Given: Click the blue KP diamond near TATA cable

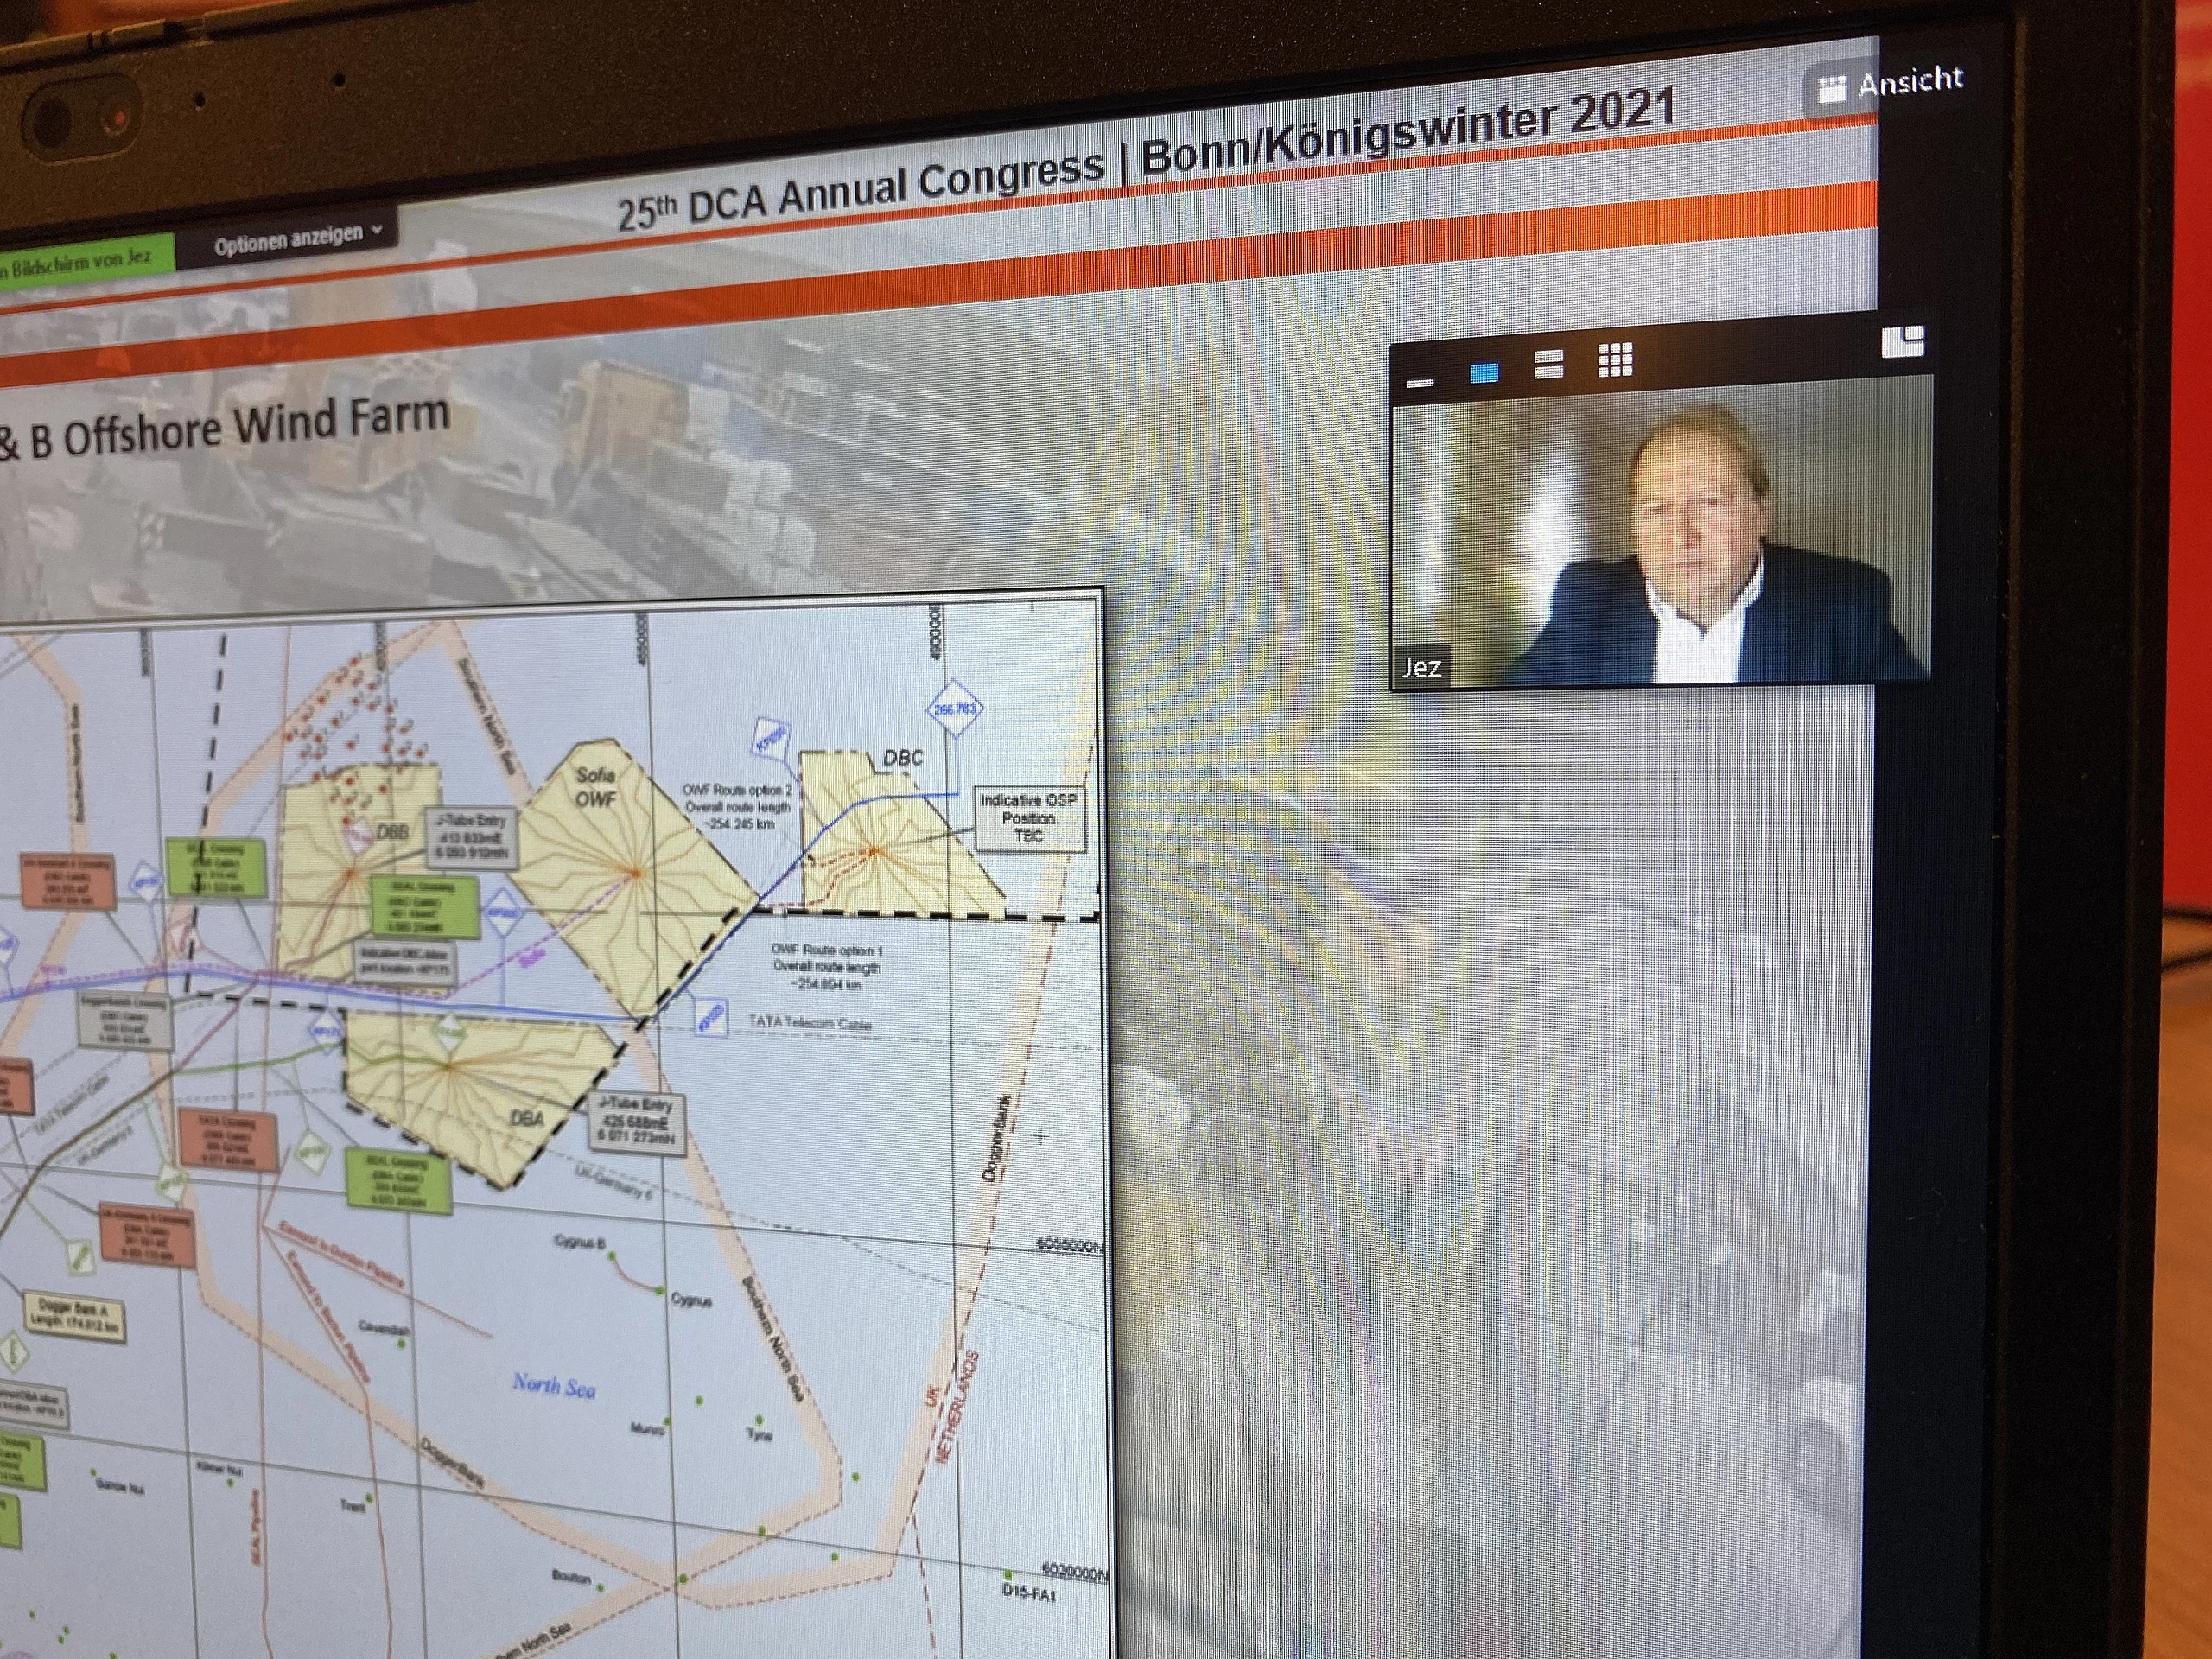Looking at the screenshot, I should pos(710,1016).
